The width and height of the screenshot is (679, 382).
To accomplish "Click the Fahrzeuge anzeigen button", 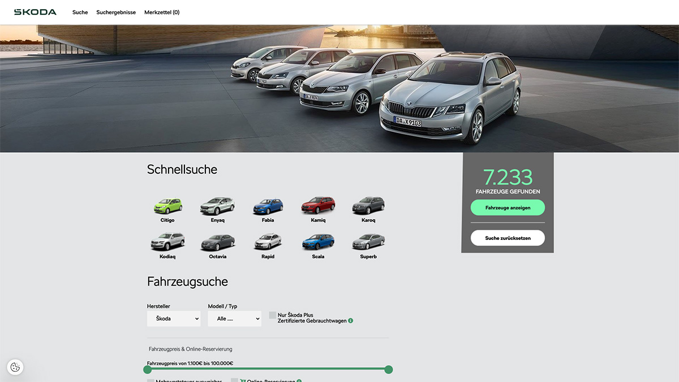I will (508, 208).
